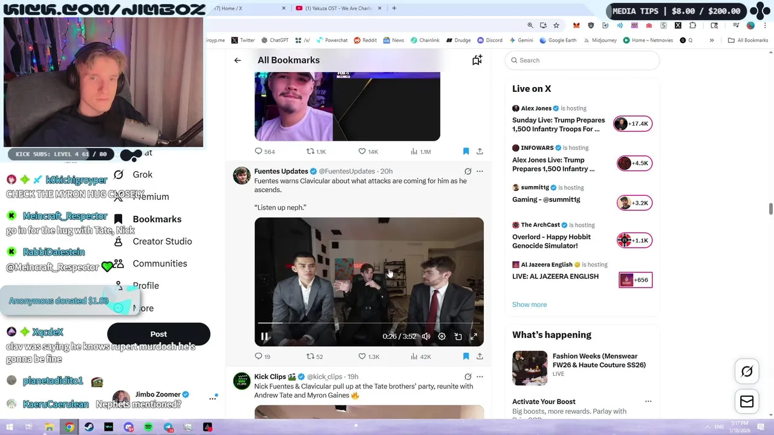Open the Windows Start menu
774x435 pixels.
[x=9, y=427]
